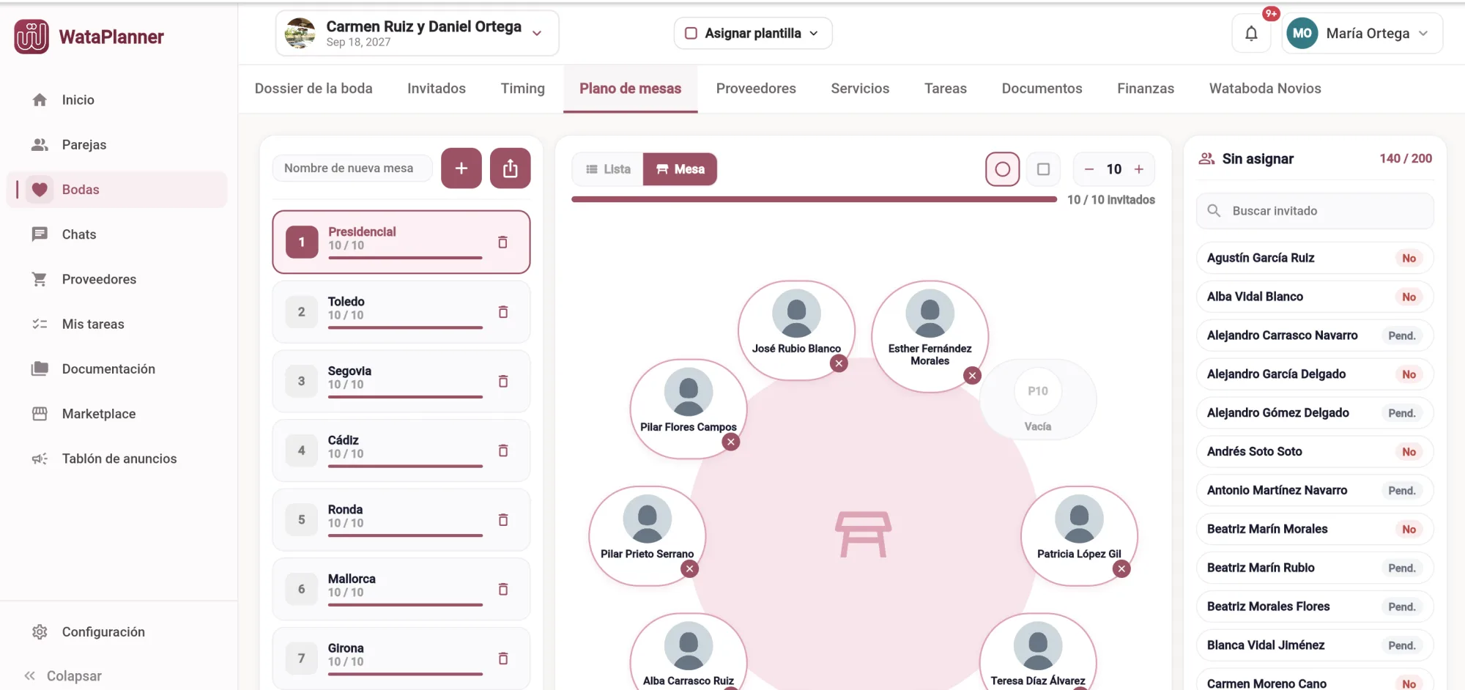
Task: Delete the Toledo table
Action: 503,312
